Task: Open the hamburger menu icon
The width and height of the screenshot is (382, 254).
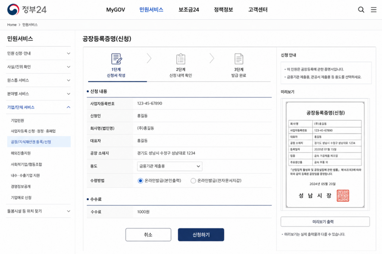Action: (x=373, y=10)
